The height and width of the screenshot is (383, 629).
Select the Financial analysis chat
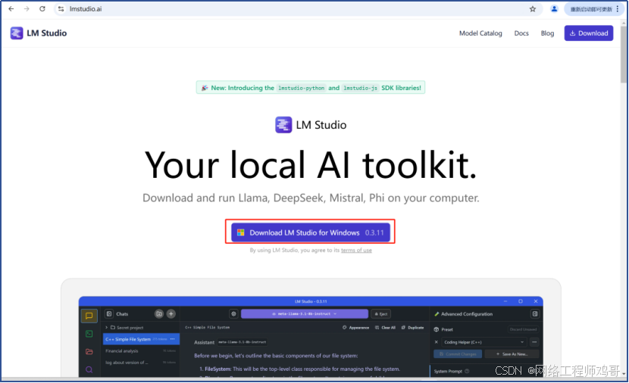coord(141,350)
